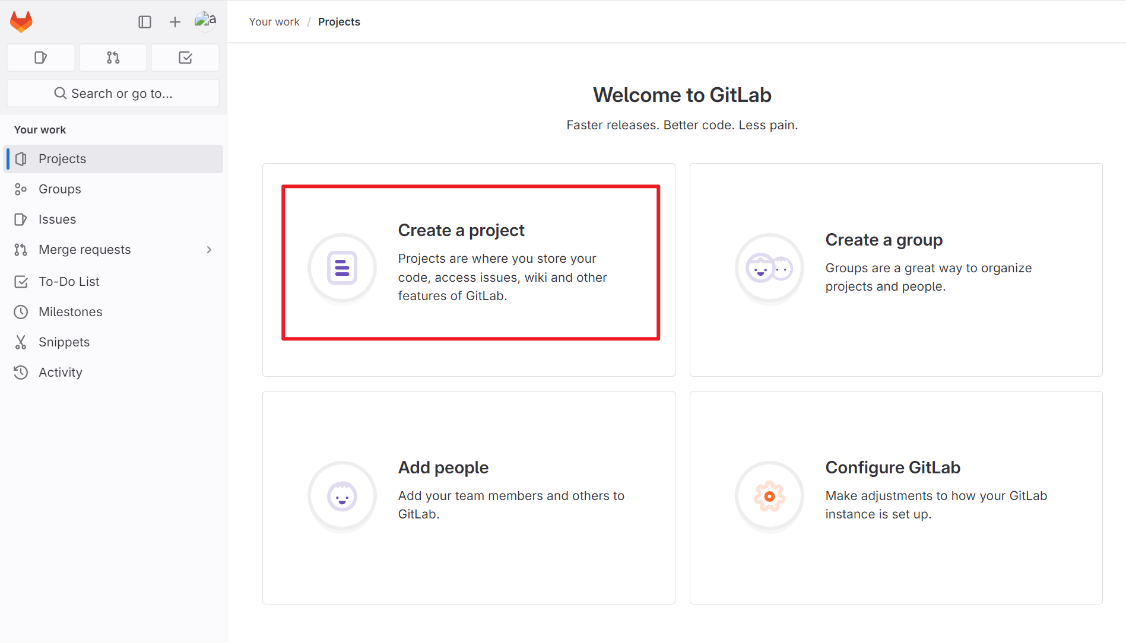Select Projects in the sidebar
This screenshot has height=643, width=1126.
[113, 159]
